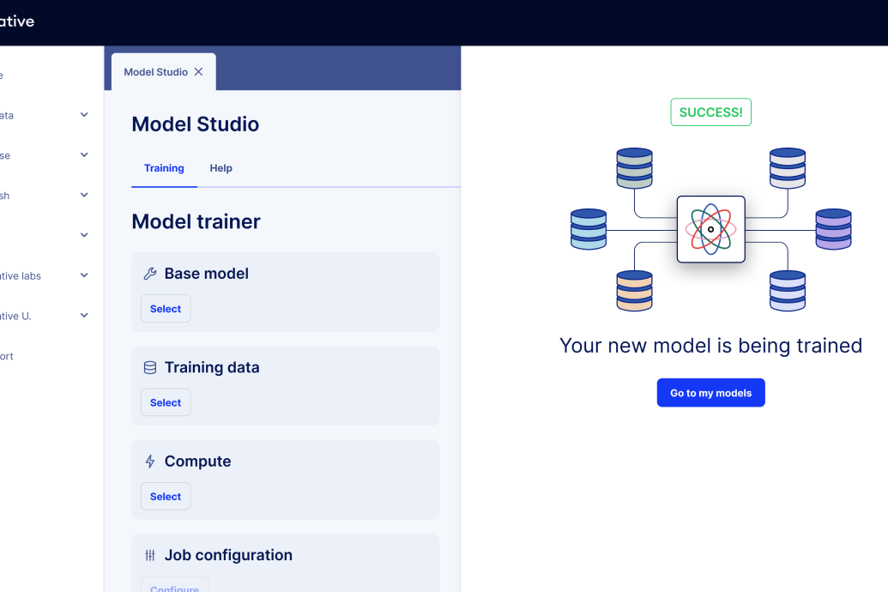Hit Select under Compute
This screenshot has height=592, width=888.
coord(166,497)
